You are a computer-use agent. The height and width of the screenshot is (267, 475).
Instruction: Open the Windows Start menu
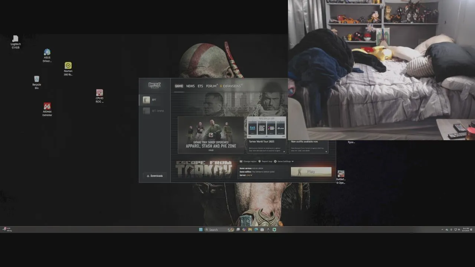click(201, 230)
